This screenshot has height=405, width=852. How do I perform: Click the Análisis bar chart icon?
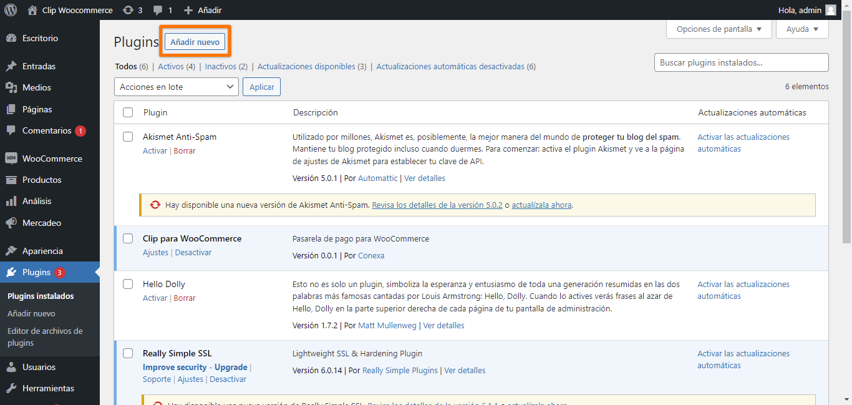[11, 201]
